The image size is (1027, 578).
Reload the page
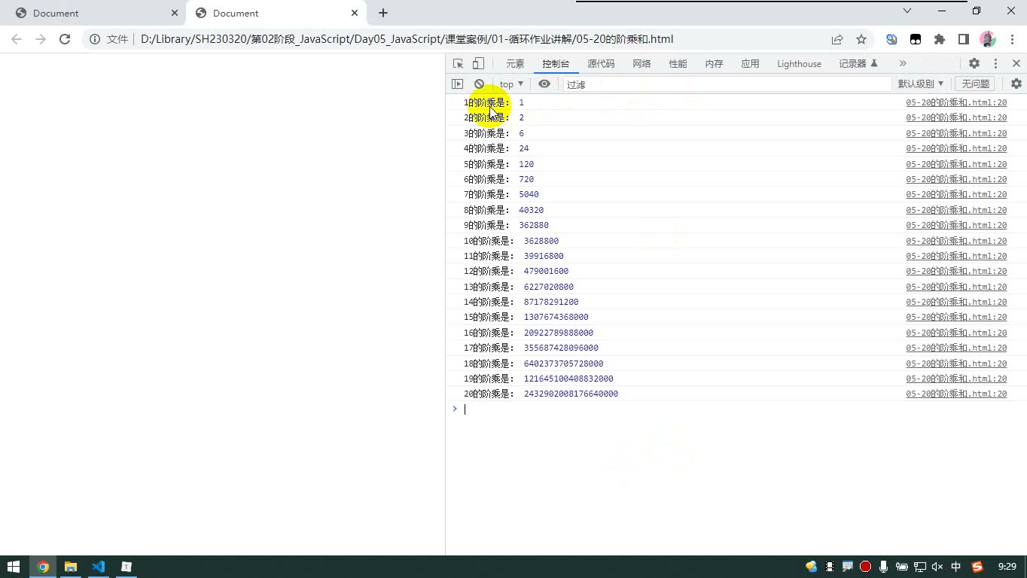[65, 39]
